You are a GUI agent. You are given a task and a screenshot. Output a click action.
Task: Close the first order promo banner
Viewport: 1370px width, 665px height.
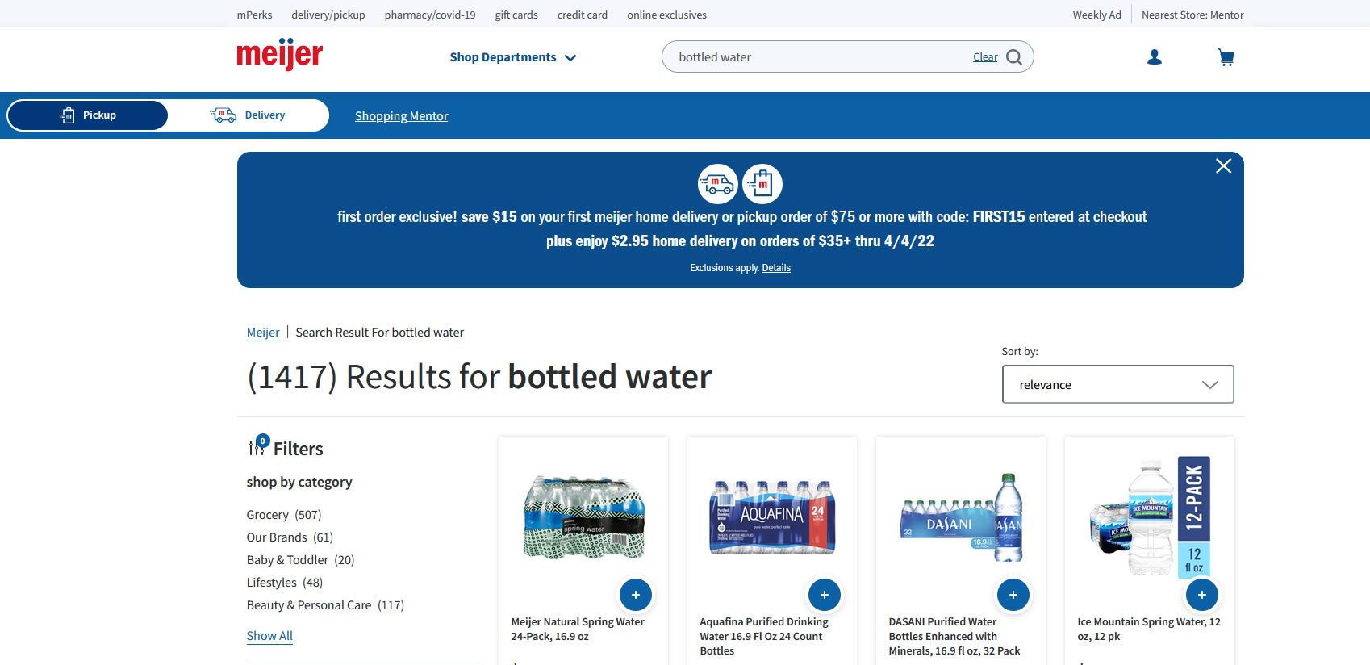point(1223,165)
